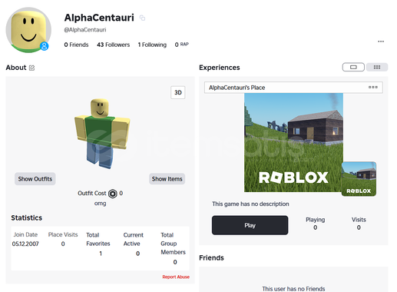Open the large game cover image

(x=293, y=142)
